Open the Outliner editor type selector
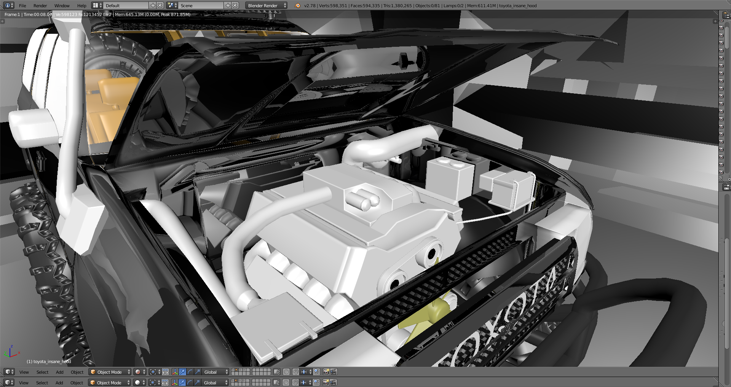Screen dimensions: 731x387 click(x=726, y=15)
